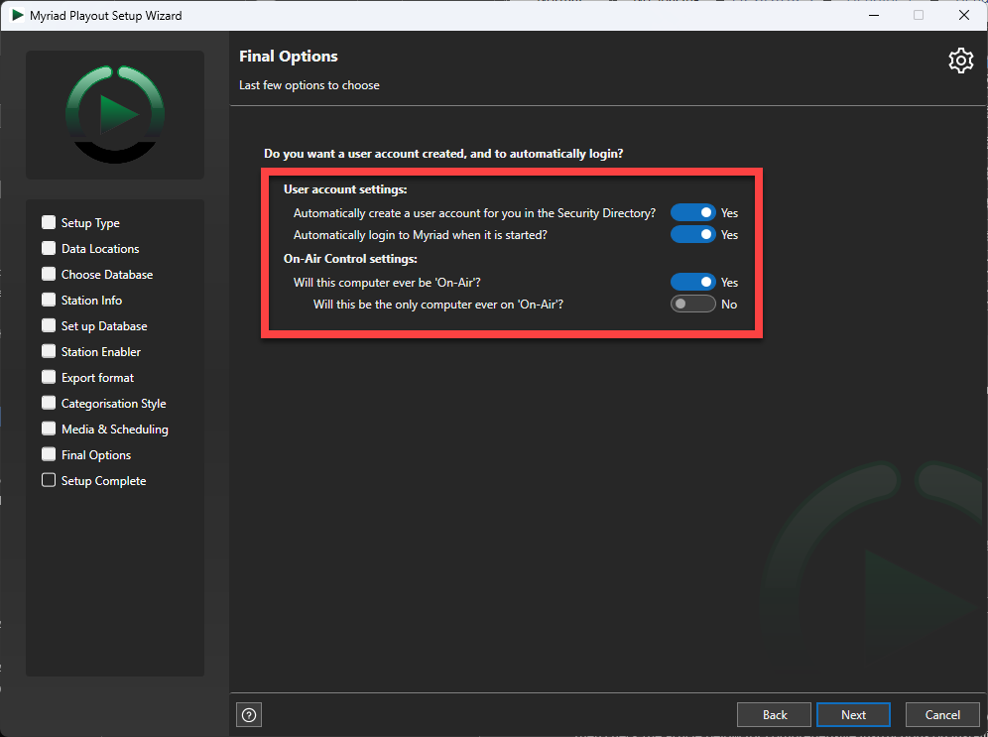Click the Media & Scheduling checkbox

[49, 429]
